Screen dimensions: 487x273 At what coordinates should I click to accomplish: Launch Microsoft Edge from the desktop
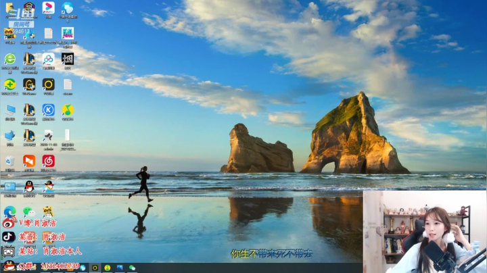click(9, 212)
